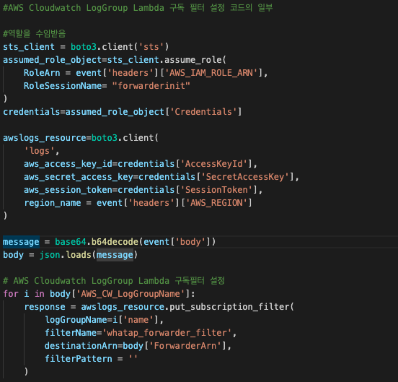Viewport: 398px width, 382px height.
Task: Click the 'whatap_forwarder_filter' string
Action: (x=167, y=333)
